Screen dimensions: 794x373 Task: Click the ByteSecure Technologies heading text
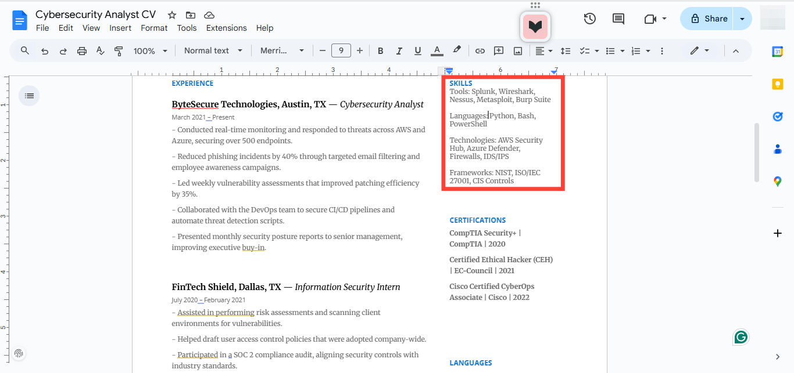(249, 104)
